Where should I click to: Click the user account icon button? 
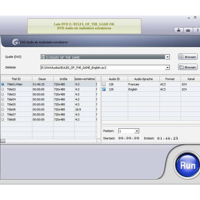click(178, 30)
